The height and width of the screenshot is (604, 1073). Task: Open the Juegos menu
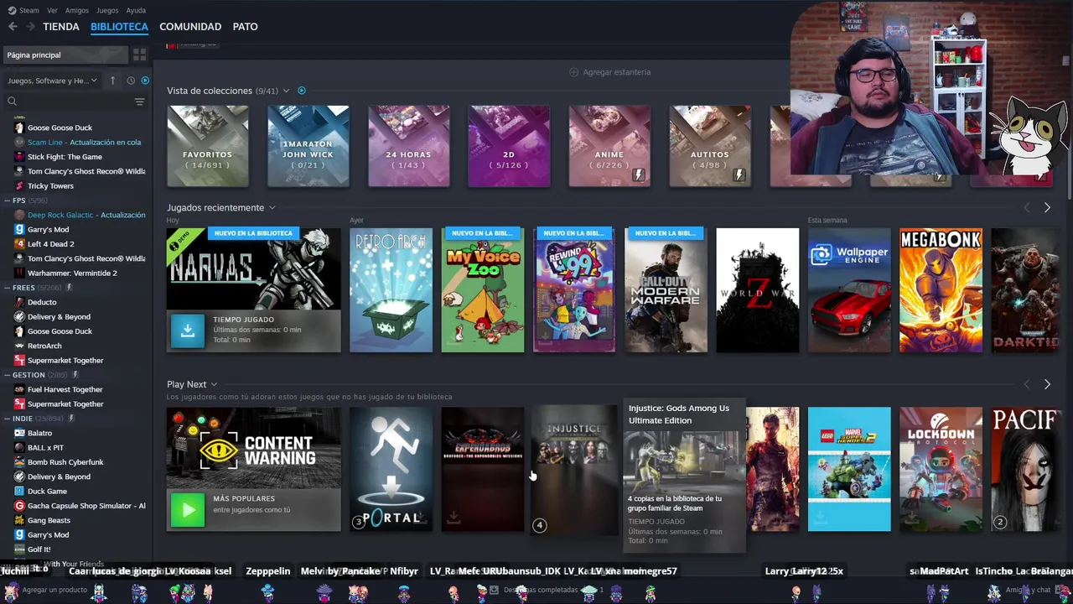click(107, 10)
